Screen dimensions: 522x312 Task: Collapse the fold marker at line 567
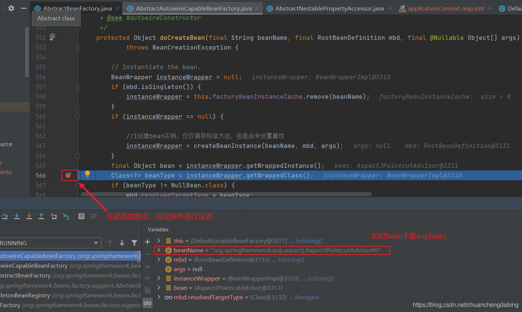pos(78,185)
